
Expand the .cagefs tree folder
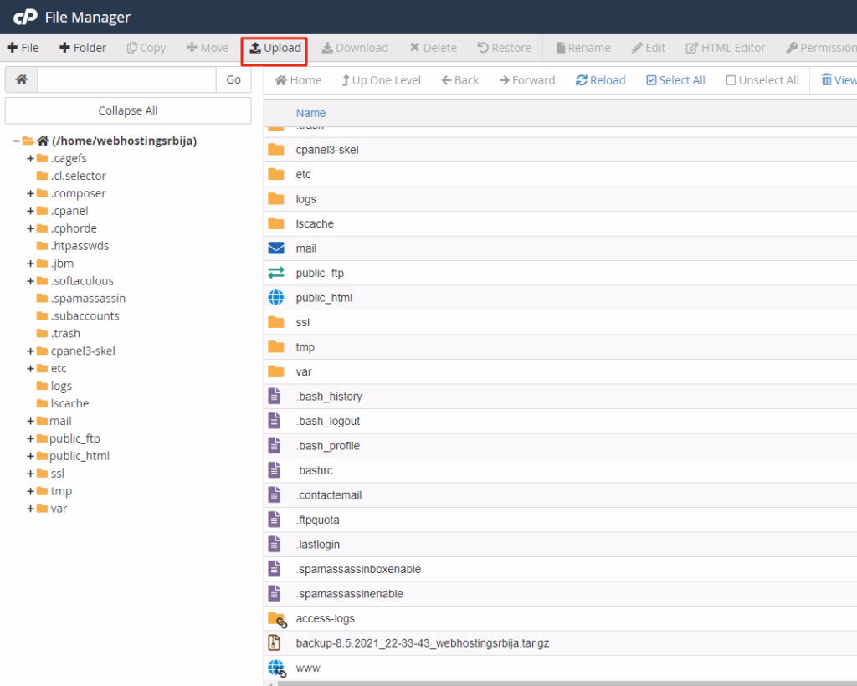tap(31, 158)
